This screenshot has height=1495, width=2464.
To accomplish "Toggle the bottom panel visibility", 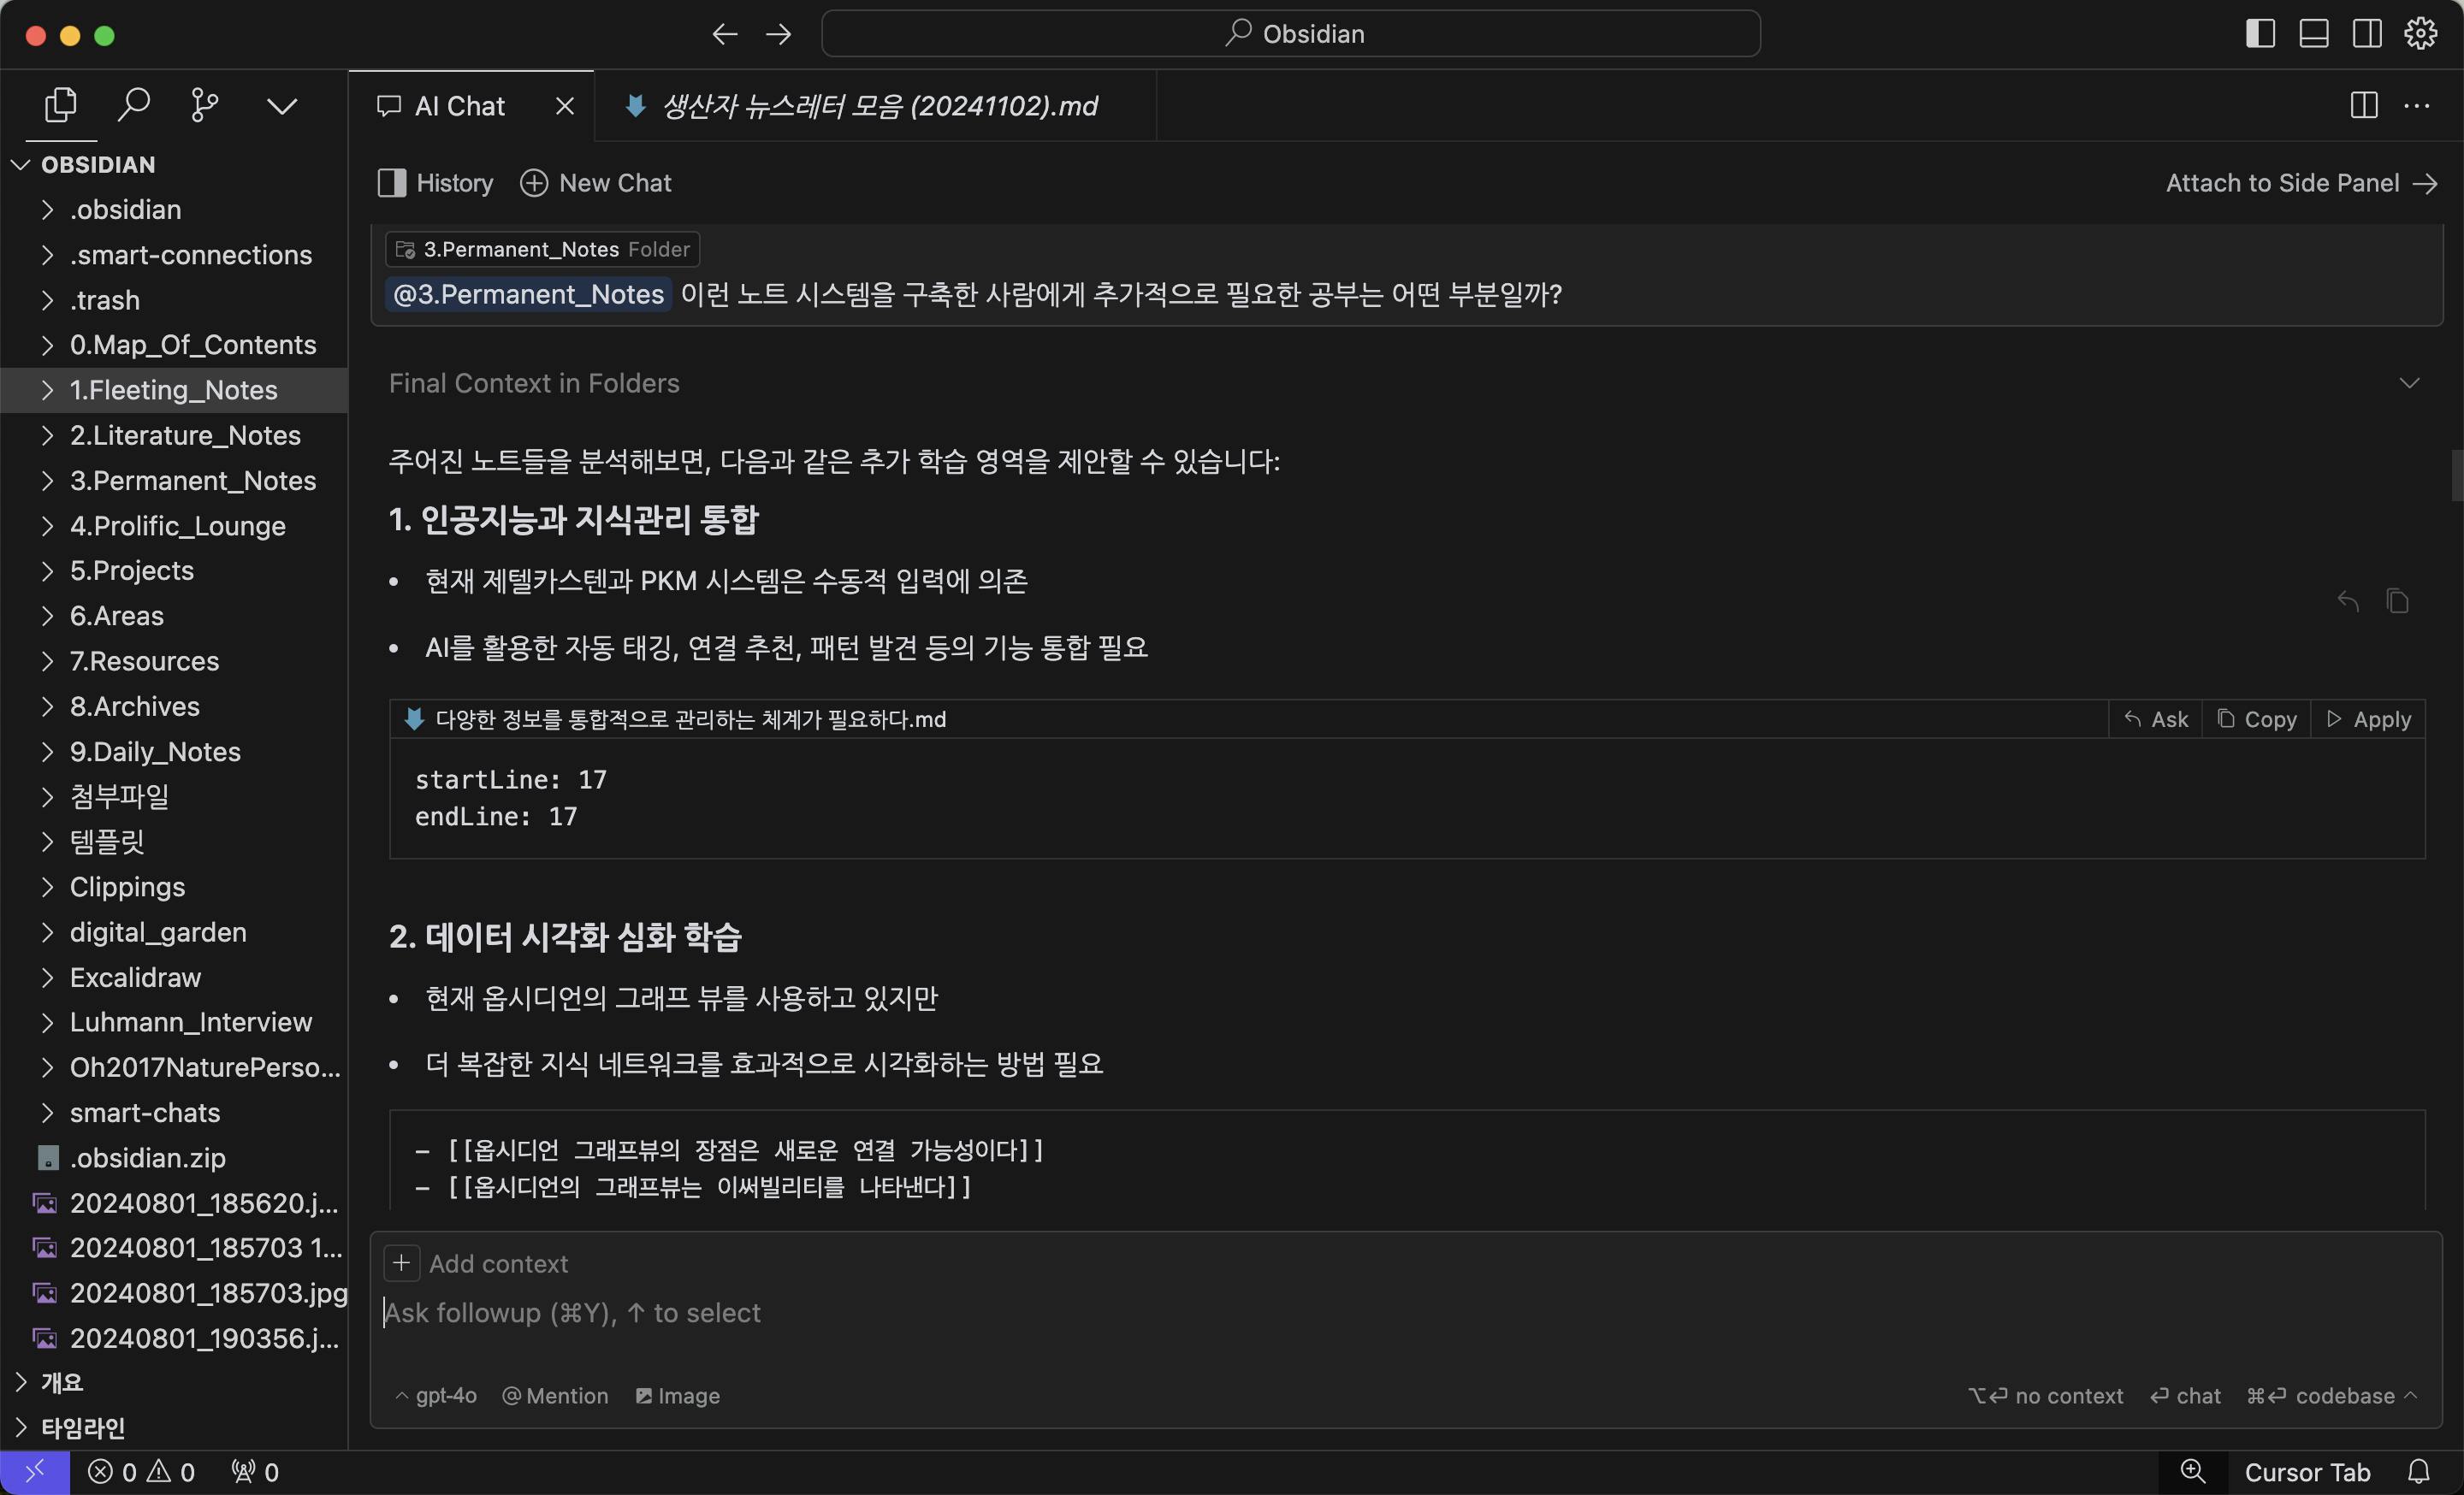I will click(x=2314, y=34).
